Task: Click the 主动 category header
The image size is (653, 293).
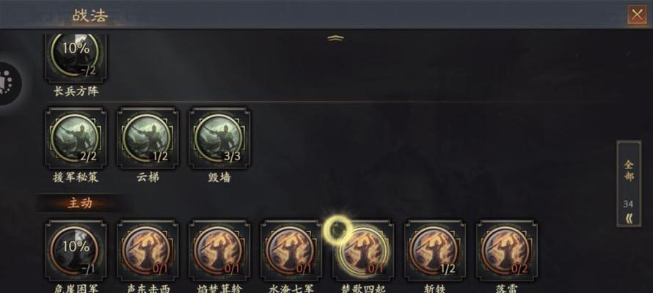Action: (x=79, y=204)
